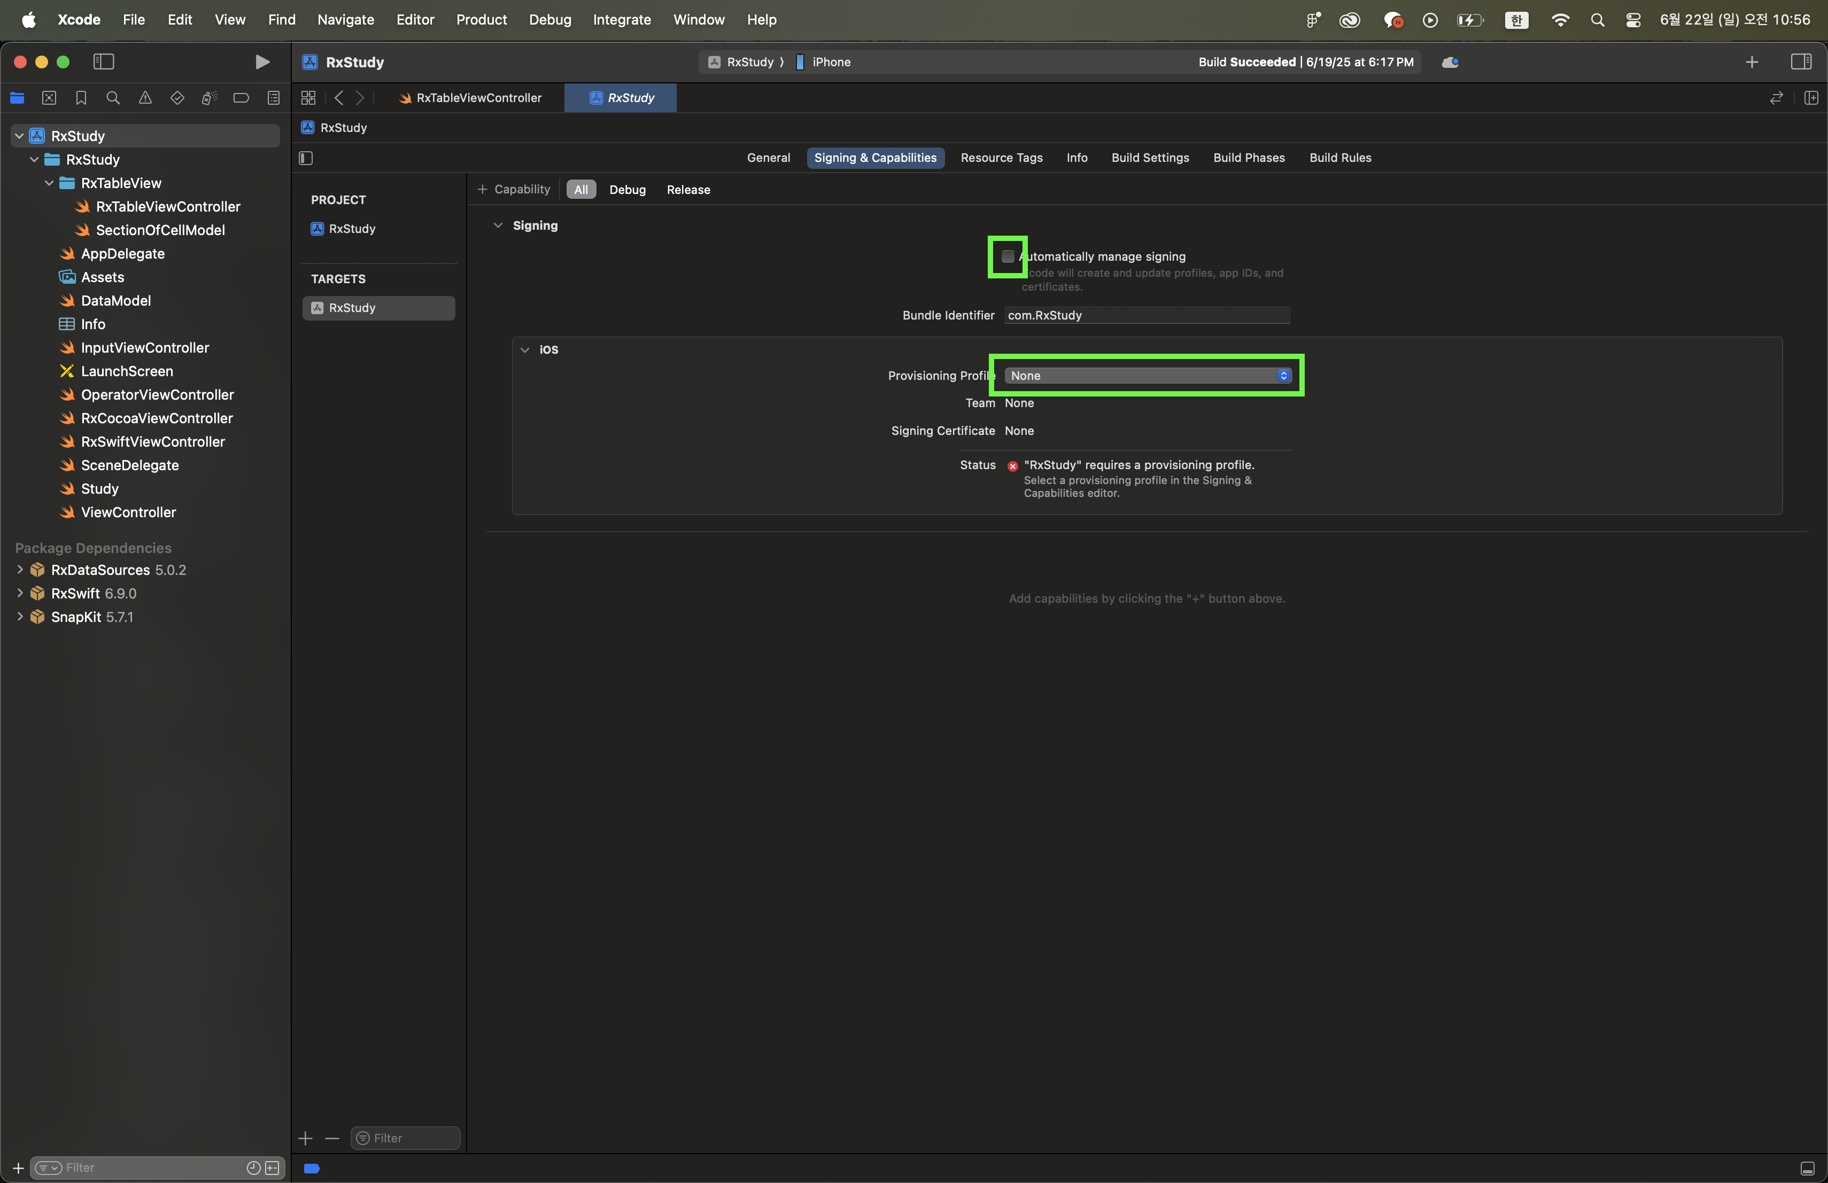The image size is (1828, 1183).
Task: Click the add Capability button
Action: 514,190
